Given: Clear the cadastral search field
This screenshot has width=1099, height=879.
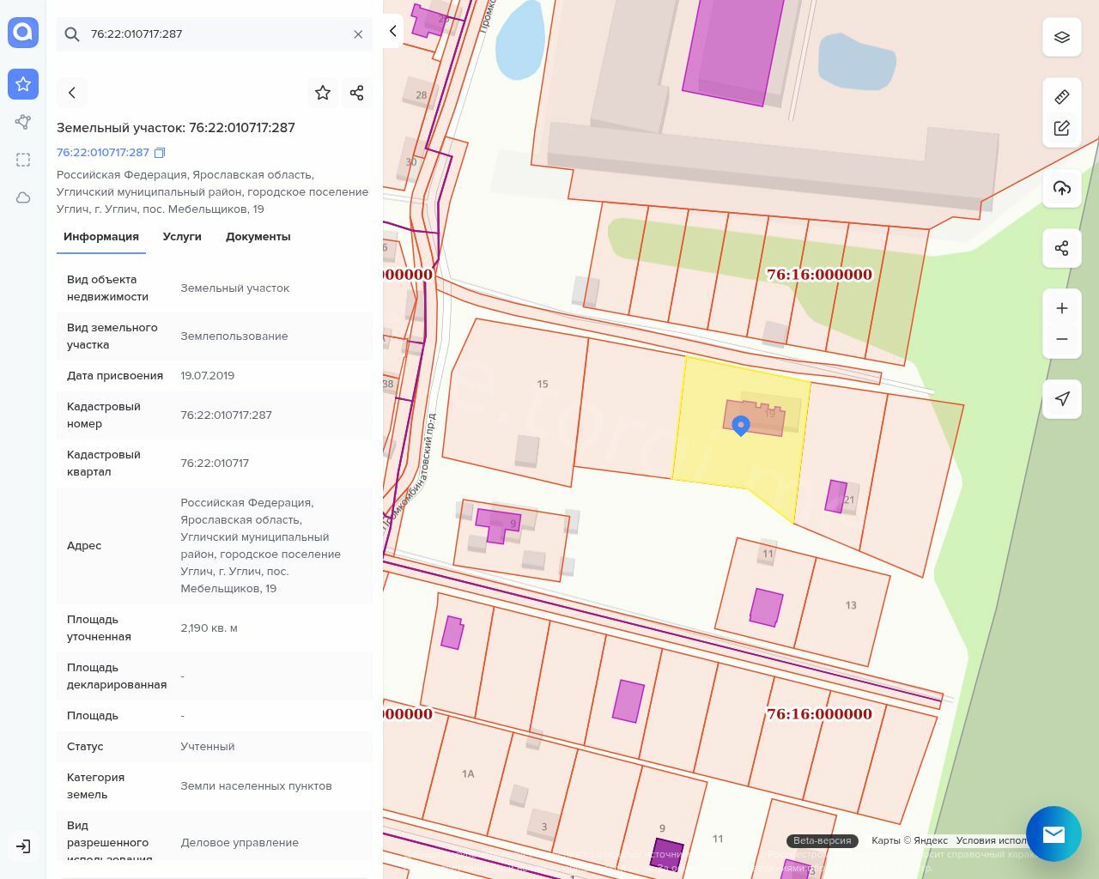Looking at the screenshot, I should point(358,34).
